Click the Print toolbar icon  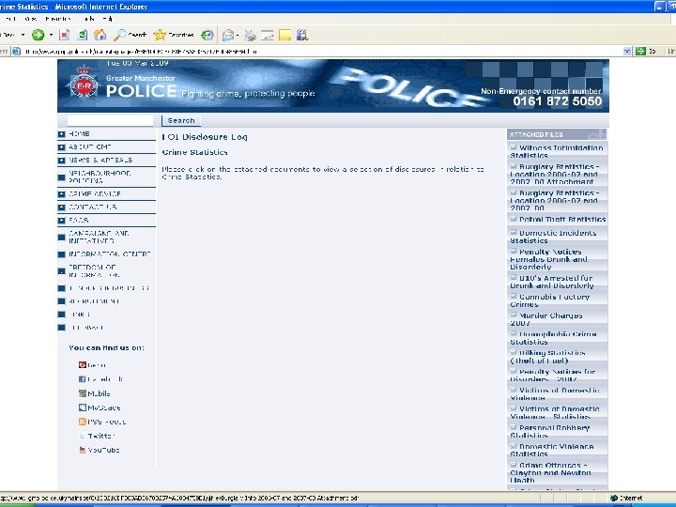point(250,35)
